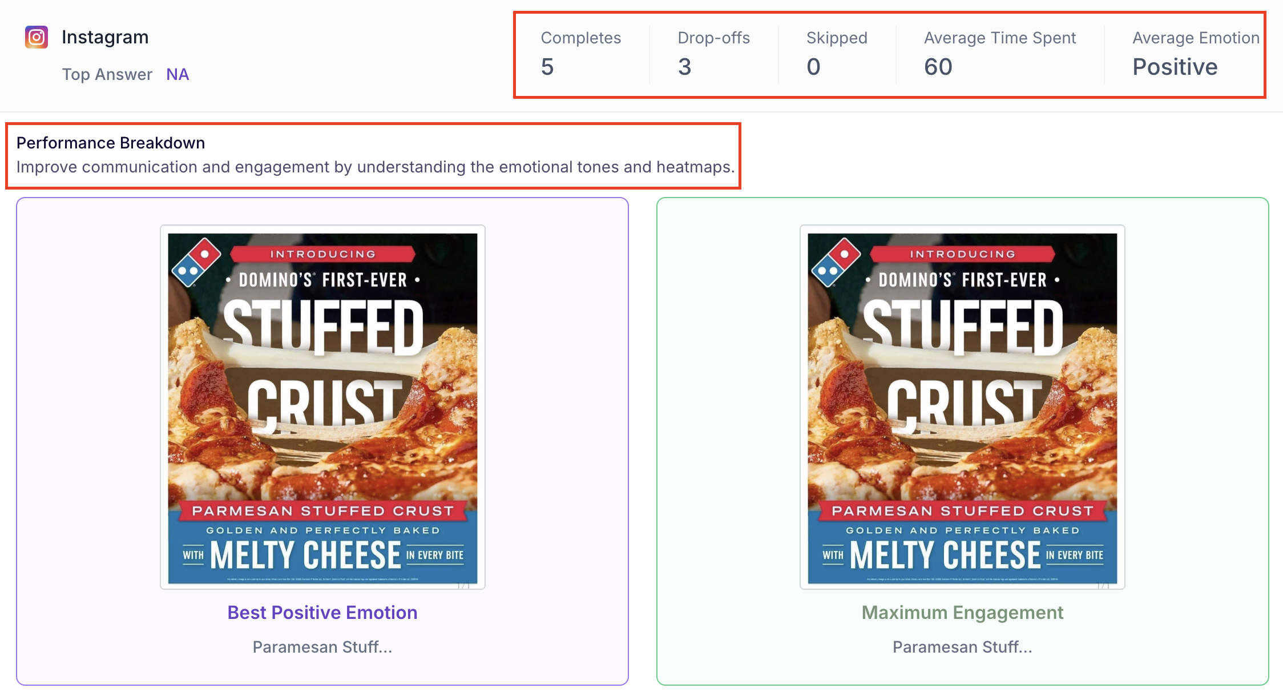The image size is (1283, 700).
Task: Click the ad name under Maximum Engagement
Action: tap(962, 647)
